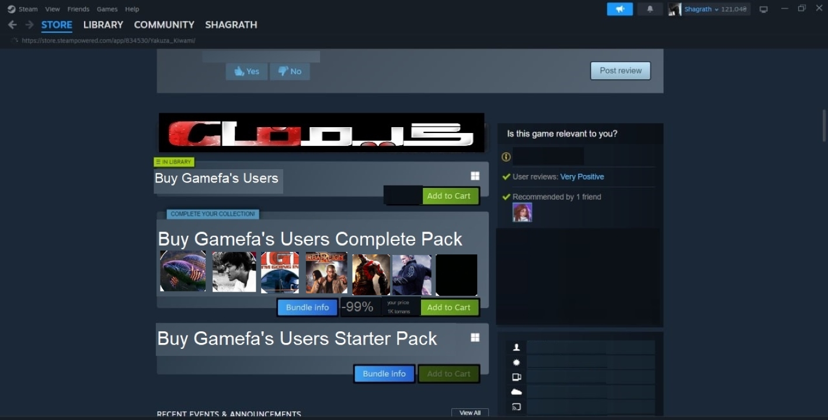Open the Steam menu
This screenshot has width=828, height=420.
tap(27, 9)
